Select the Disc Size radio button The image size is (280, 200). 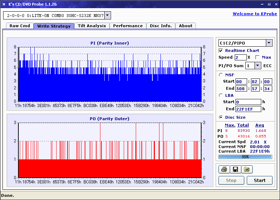click(221, 117)
